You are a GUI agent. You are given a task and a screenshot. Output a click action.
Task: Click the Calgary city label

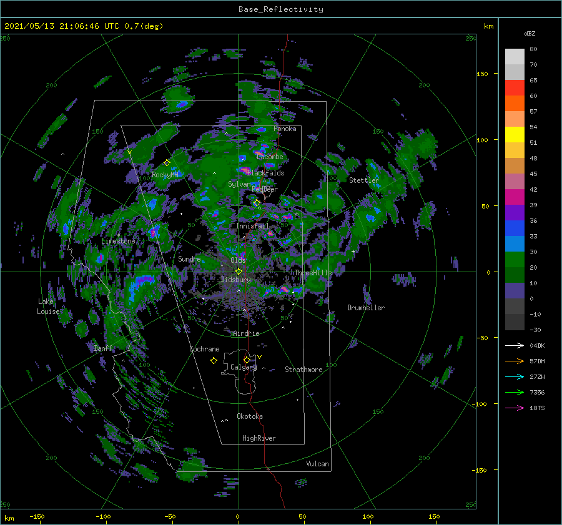[x=244, y=367]
